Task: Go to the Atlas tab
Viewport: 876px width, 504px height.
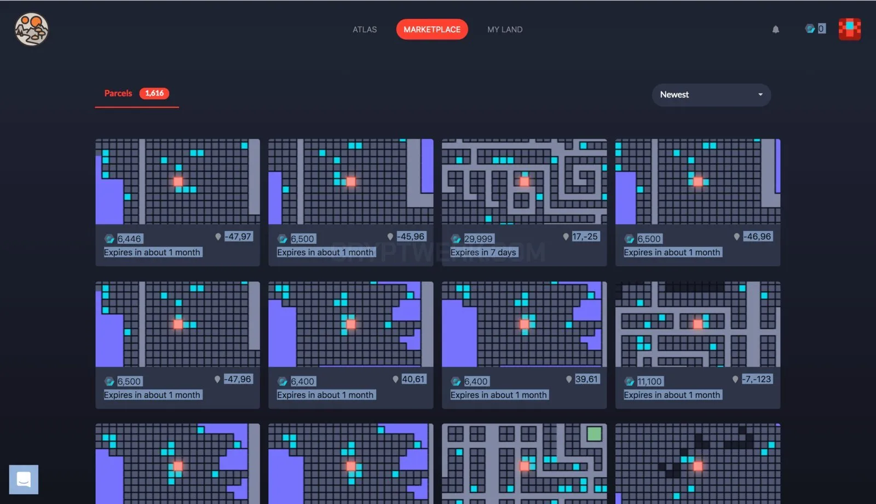Action: [x=365, y=30]
